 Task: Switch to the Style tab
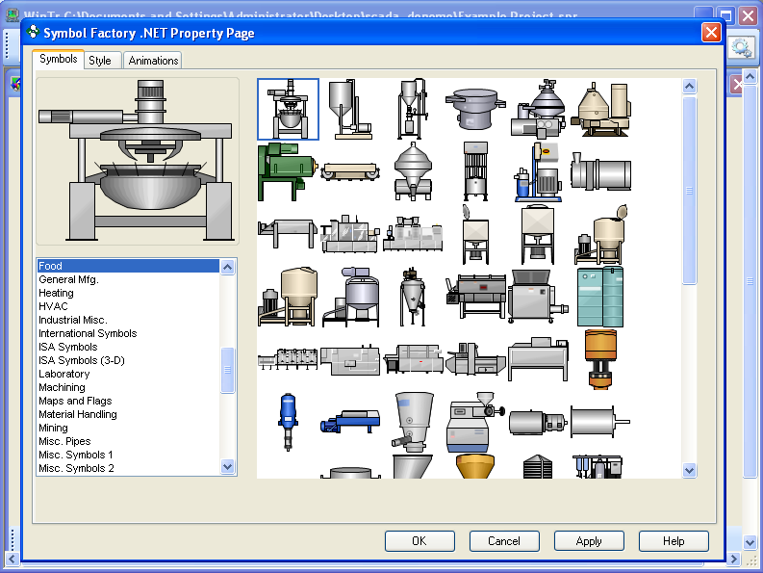[100, 61]
